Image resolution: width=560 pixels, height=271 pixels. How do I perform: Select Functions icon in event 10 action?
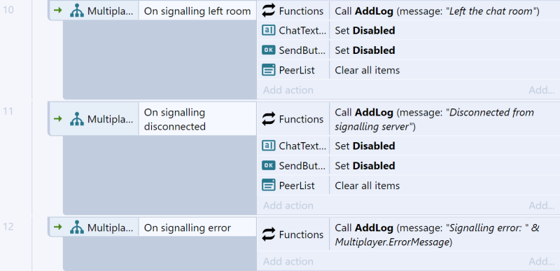(x=269, y=11)
